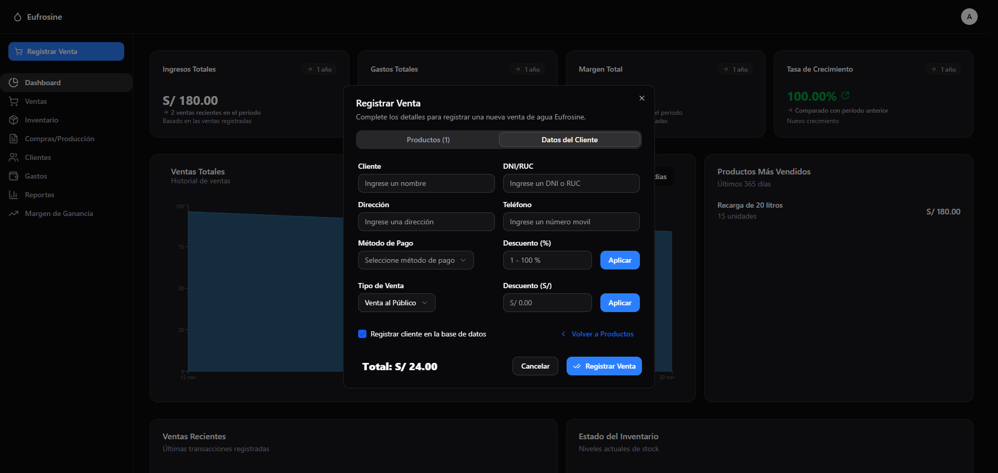Image resolution: width=998 pixels, height=473 pixels.
Task: Click the Margen de Ganancia trend icon
Action: 14,213
